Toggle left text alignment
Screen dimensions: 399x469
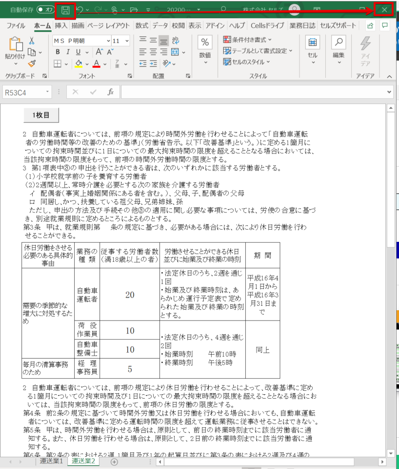[143, 52]
